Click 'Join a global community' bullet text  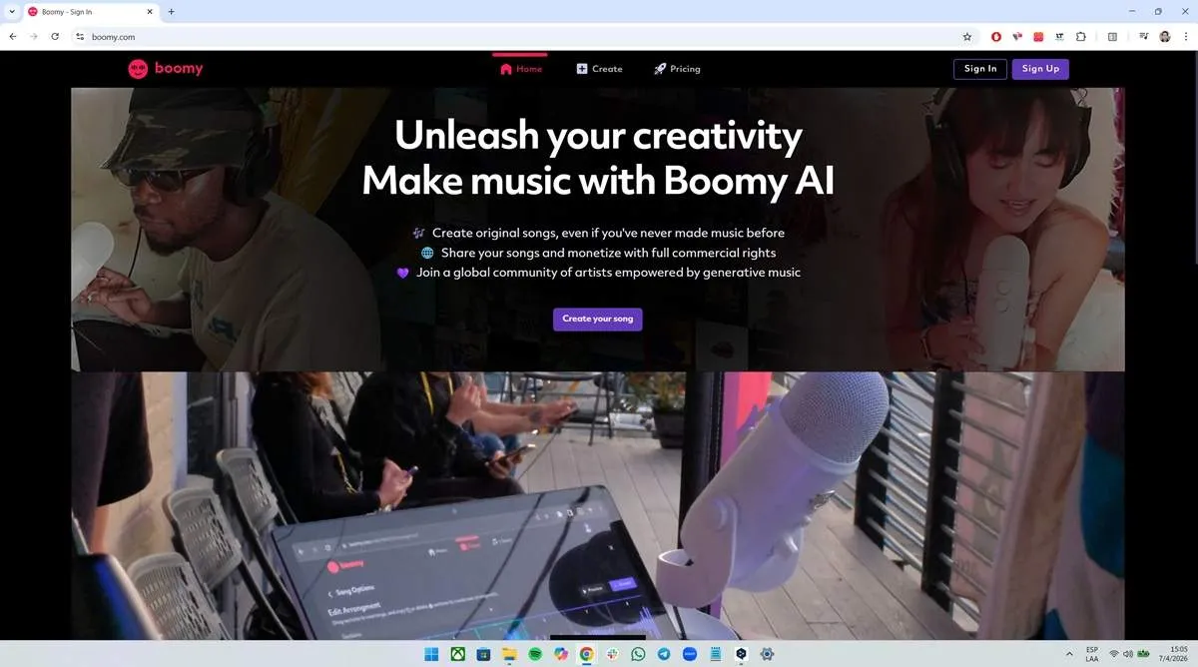[608, 273]
